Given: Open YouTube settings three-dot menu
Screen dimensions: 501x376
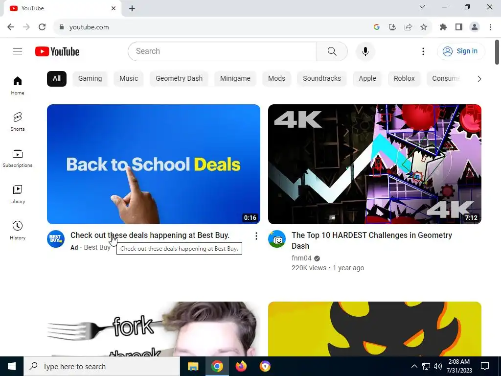Looking at the screenshot, I should [x=423, y=51].
